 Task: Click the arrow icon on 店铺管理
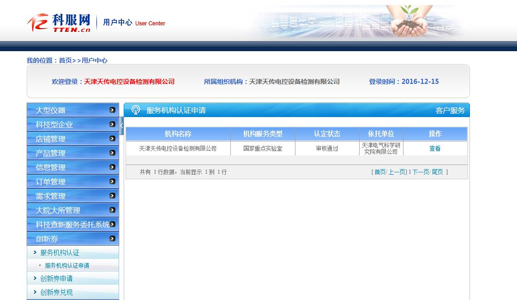click(112, 139)
